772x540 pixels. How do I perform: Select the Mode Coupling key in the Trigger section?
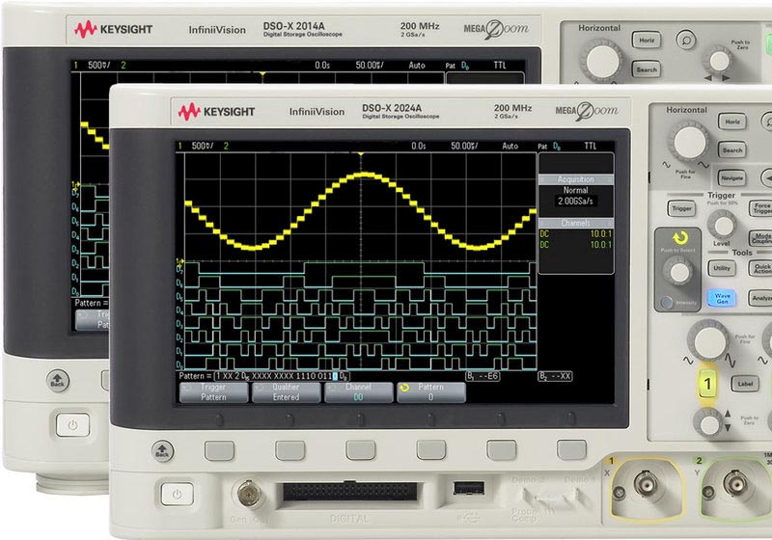click(760, 238)
